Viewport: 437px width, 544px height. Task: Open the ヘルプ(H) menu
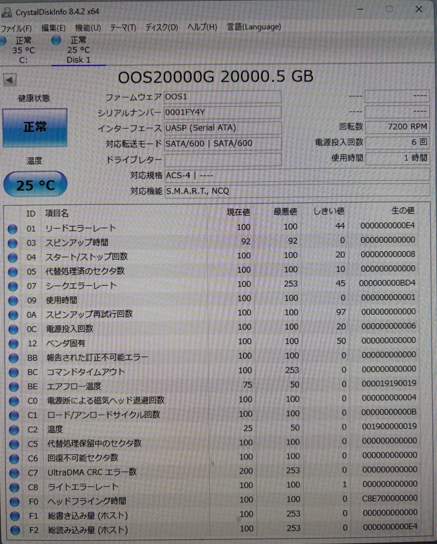pyautogui.click(x=202, y=27)
